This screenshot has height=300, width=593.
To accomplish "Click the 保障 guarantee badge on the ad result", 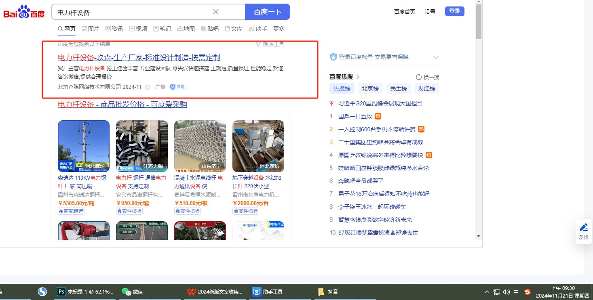I will [178, 87].
